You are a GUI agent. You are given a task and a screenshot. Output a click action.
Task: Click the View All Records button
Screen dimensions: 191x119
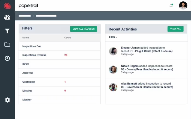pyautogui.click(x=83, y=29)
